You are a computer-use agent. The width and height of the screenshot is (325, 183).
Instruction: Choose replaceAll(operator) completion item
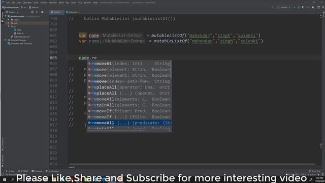click(129, 87)
